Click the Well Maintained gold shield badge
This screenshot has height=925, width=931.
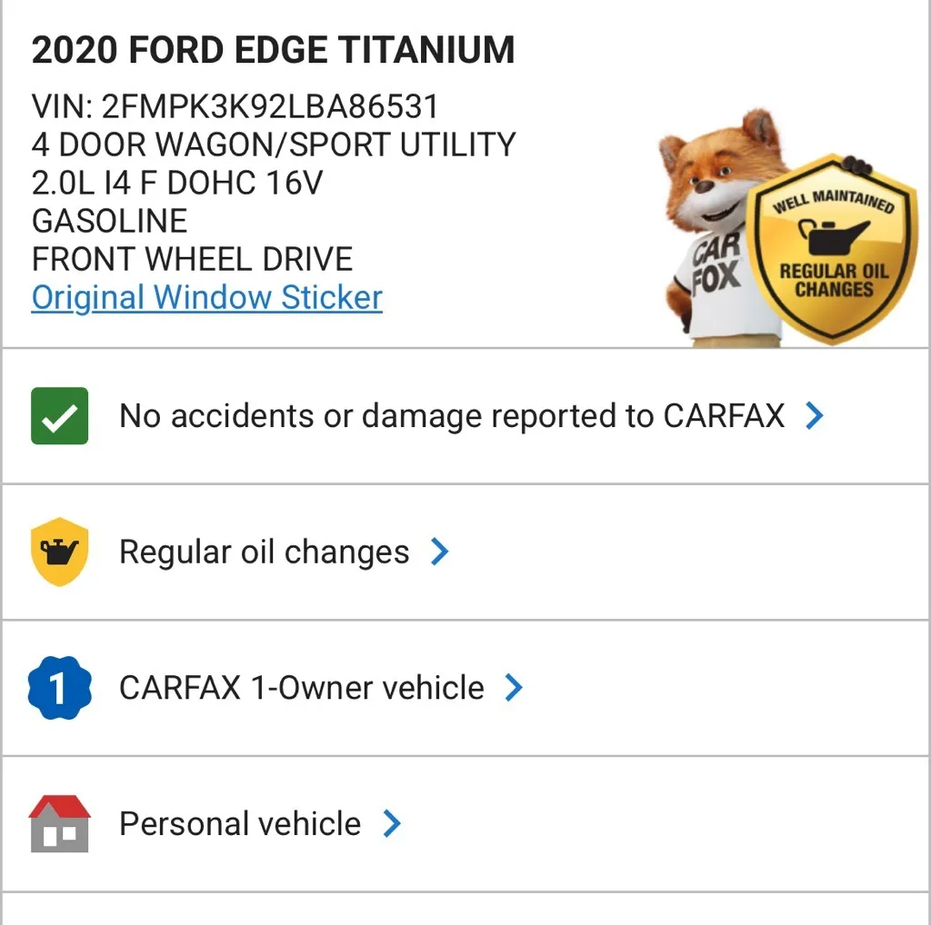832,250
